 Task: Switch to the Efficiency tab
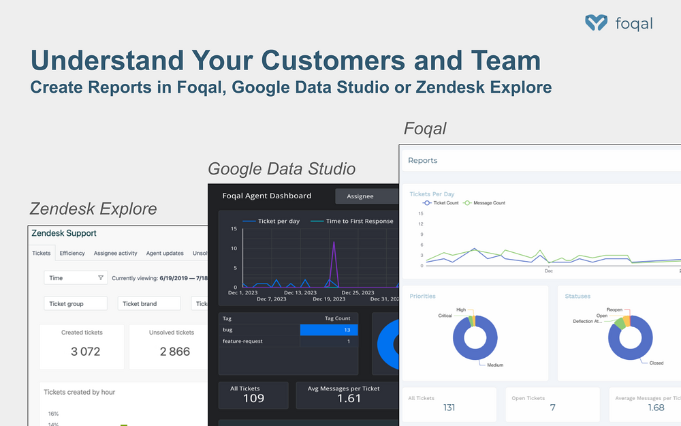click(72, 253)
